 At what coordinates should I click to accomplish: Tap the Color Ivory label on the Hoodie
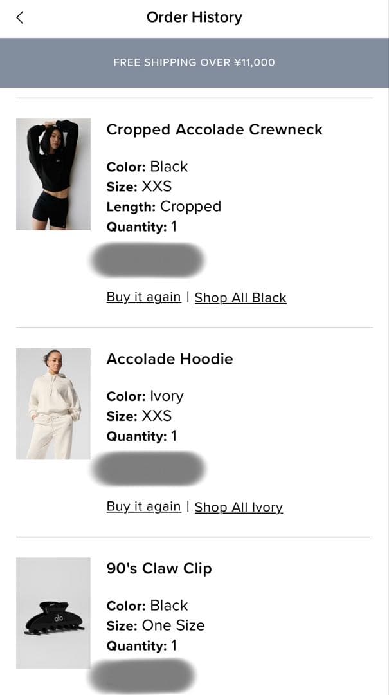pyautogui.click(x=145, y=396)
